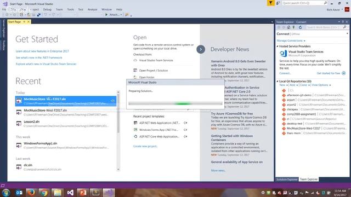The width and height of the screenshot is (351, 197).
Task: Click the Open Project / Solution icon
Action: pos(135,71)
